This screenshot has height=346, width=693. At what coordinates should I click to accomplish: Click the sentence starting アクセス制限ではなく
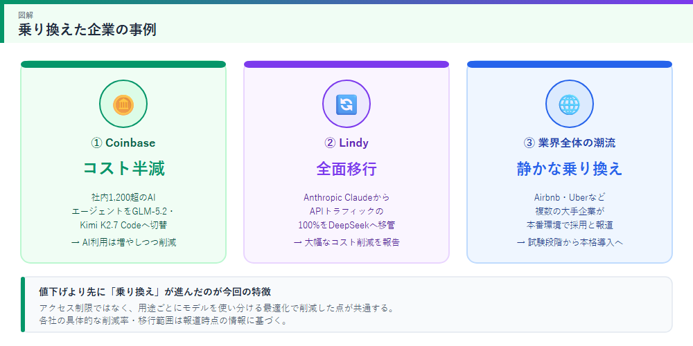[x=216, y=308]
